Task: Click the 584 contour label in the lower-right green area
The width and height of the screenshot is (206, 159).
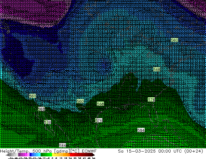Action: click(141, 130)
